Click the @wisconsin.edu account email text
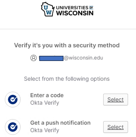This screenshot has height=137, width=136. tap(83, 58)
